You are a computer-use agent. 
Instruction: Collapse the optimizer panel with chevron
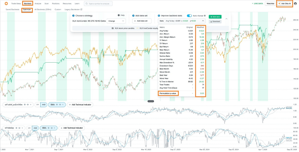pyautogui.click(x=226, y=19)
